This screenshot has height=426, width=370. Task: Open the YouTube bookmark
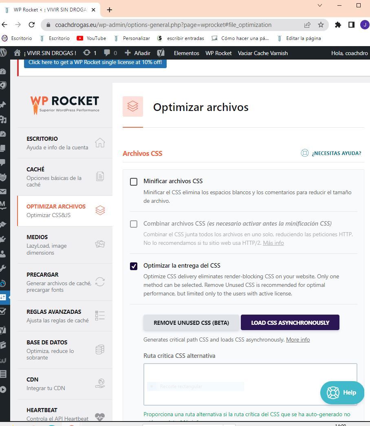click(91, 38)
